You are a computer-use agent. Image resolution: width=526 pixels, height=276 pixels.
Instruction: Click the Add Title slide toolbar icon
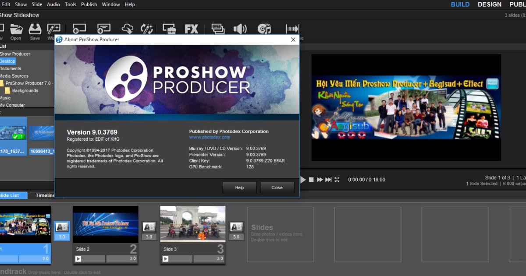104,29
